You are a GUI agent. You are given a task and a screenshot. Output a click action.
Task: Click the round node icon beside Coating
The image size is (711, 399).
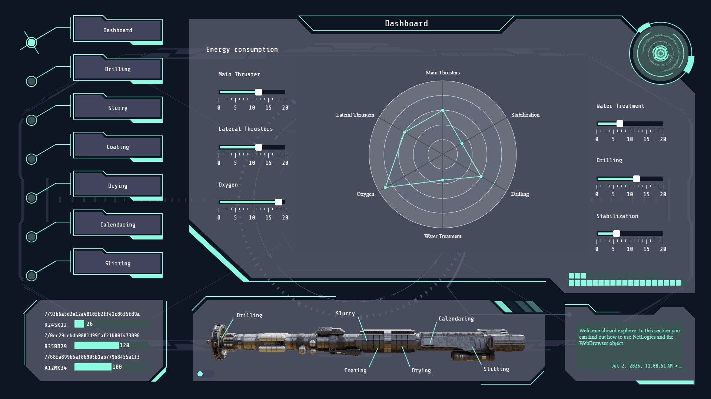coord(31,159)
